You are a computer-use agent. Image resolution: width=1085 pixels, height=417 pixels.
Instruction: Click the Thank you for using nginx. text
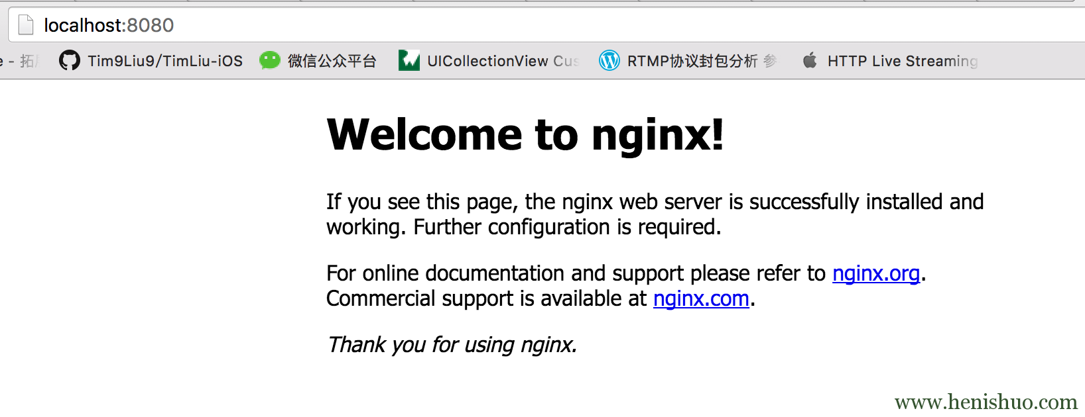(452, 345)
